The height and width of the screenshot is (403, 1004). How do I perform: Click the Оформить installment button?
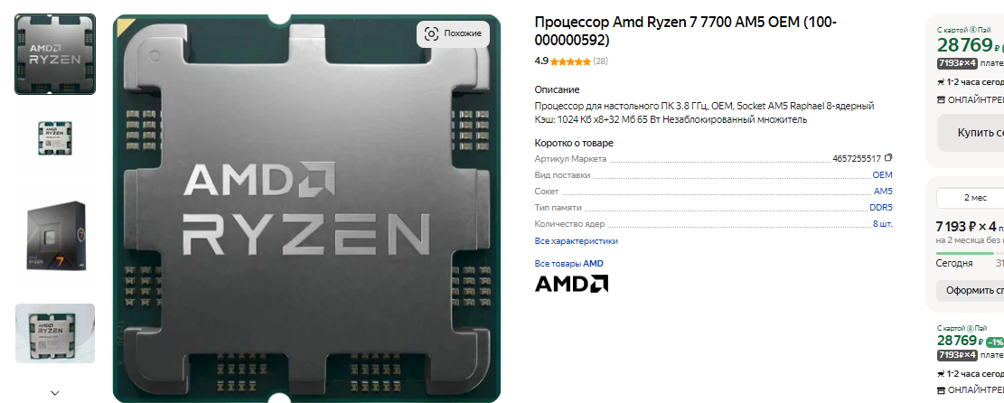tap(971, 290)
